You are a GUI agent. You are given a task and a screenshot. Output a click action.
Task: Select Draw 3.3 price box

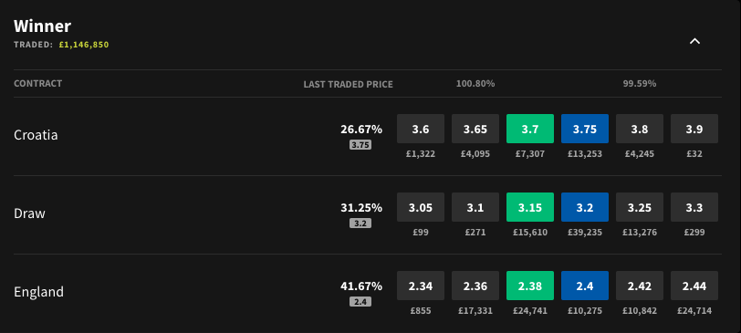point(694,207)
